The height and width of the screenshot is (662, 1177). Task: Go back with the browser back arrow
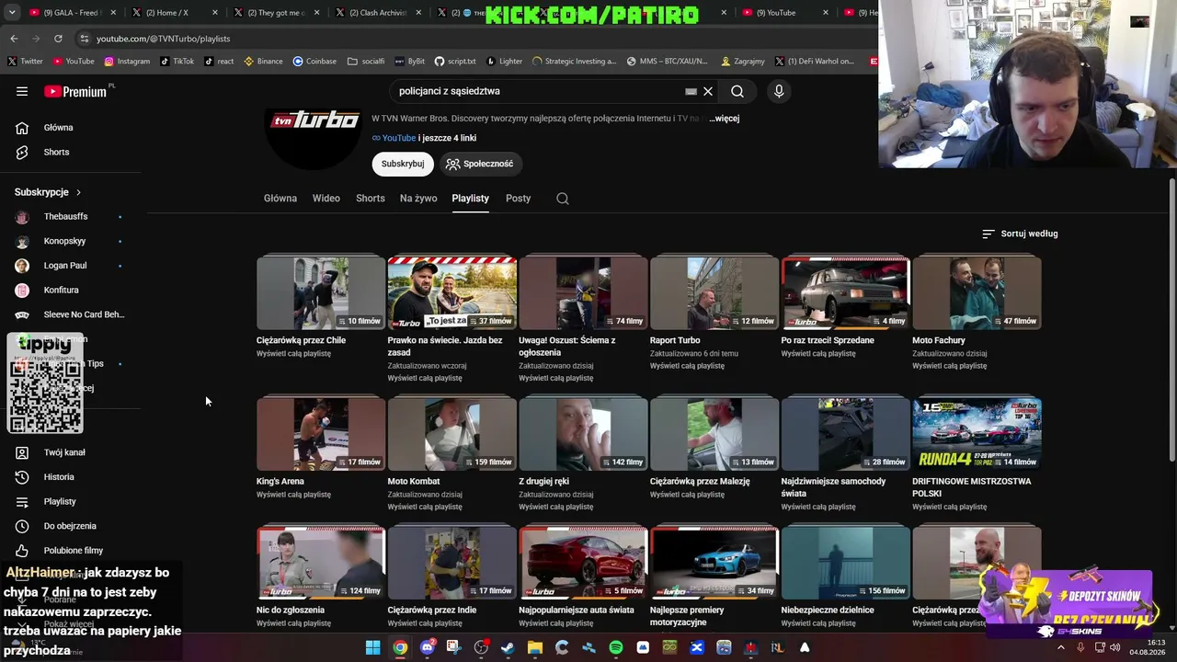coord(14,39)
